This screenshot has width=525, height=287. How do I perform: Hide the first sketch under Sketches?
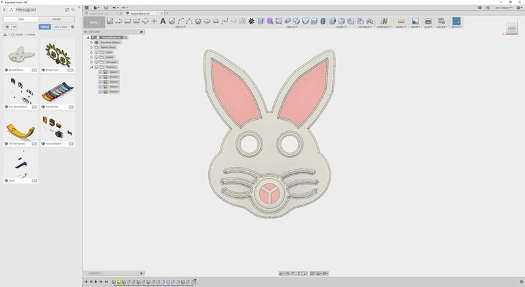tap(100, 72)
